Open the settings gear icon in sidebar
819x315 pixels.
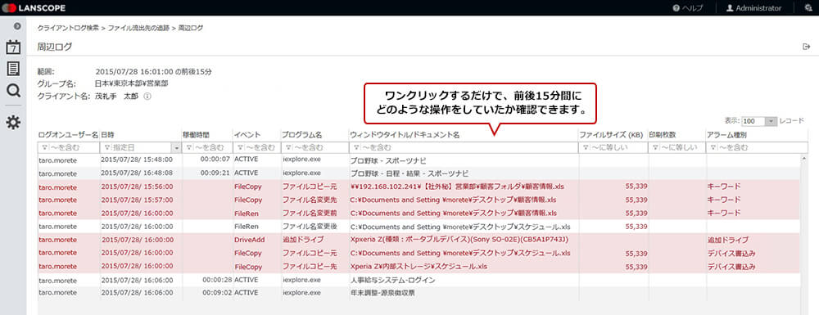pos(13,123)
